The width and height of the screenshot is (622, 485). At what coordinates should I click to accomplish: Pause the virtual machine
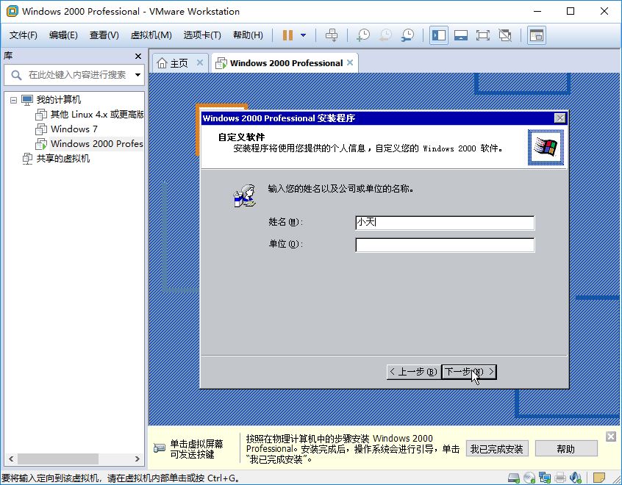pyautogui.click(x=287, y=35)
